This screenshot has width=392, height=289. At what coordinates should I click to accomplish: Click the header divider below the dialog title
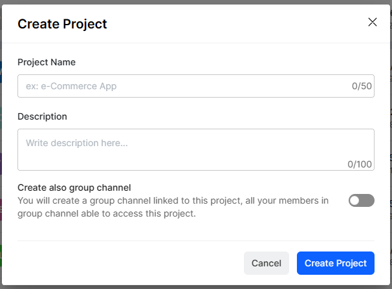tap(195, 43)
